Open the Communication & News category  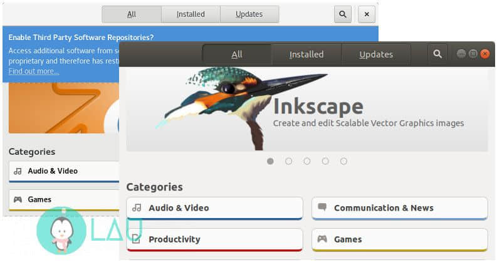click(400, 208)
